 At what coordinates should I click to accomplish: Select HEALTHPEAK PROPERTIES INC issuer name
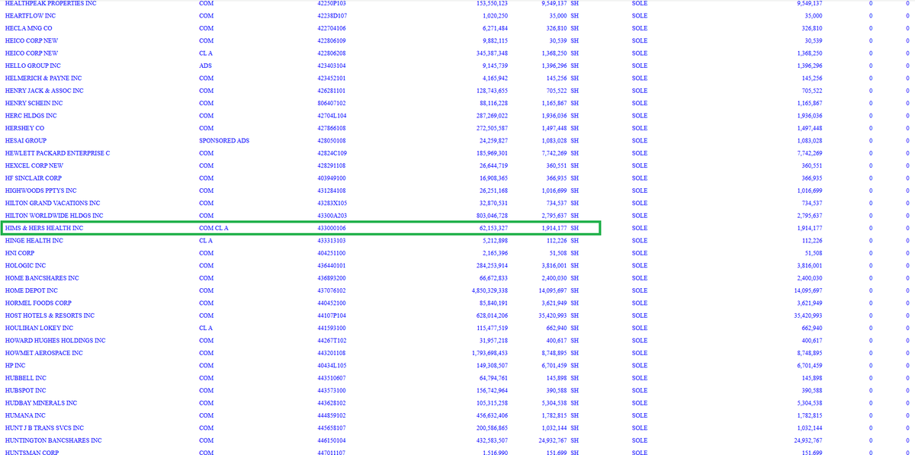(50, 3)
